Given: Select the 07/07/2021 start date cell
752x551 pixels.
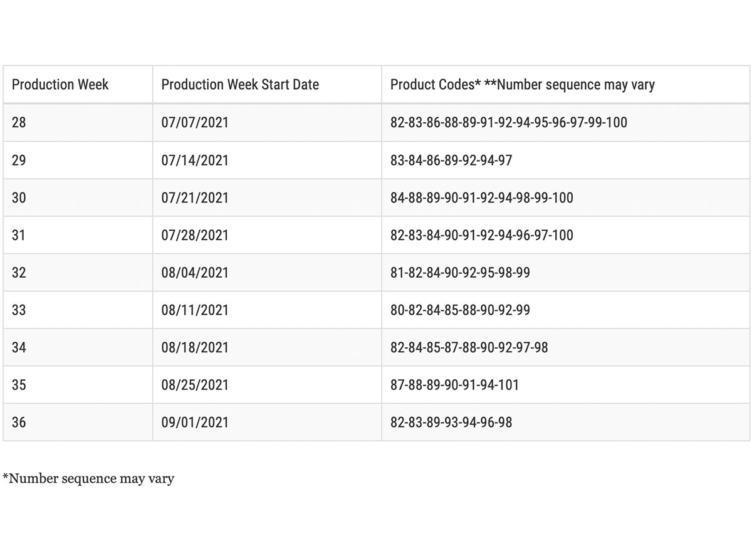Looking at the screenshot, I should click(x=195, y=122).
